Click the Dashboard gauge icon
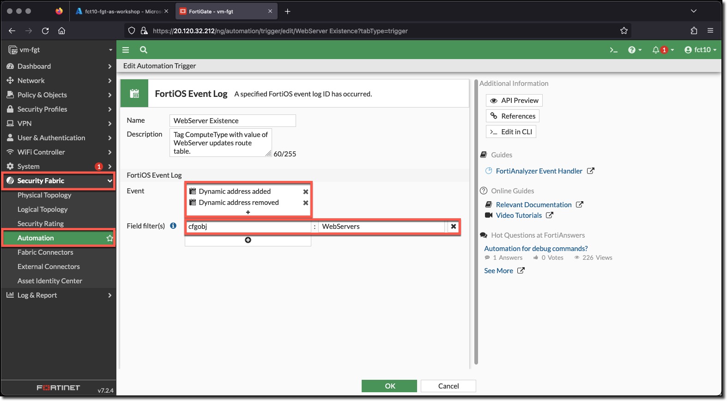The image size is (727, 401). [10, 66]
